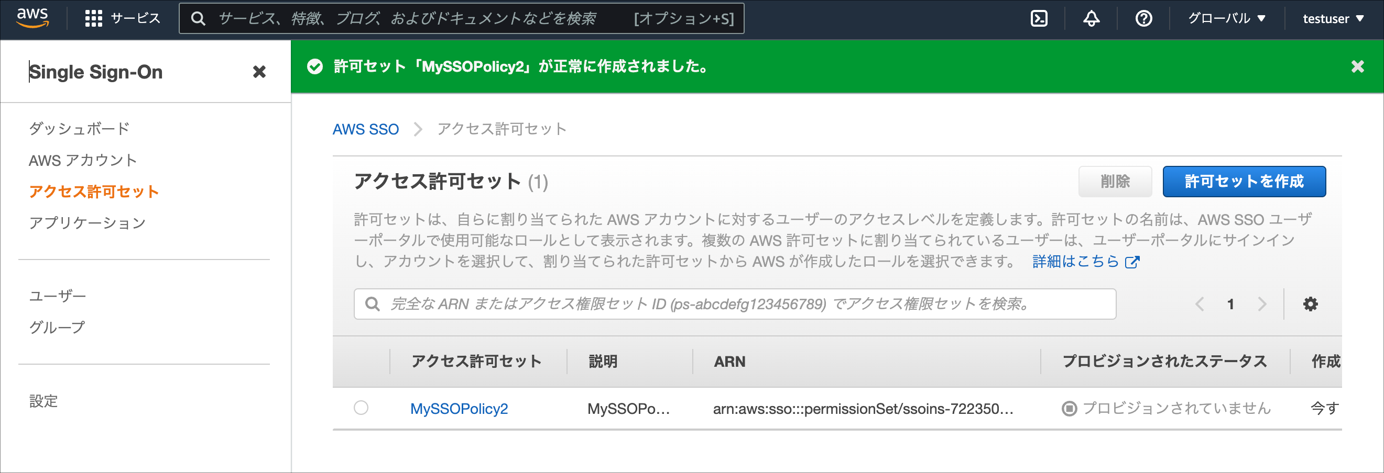Click the ARN column header
This screenshot has width=1384, height=473.
pyautogui.click(x=729, y=362)
